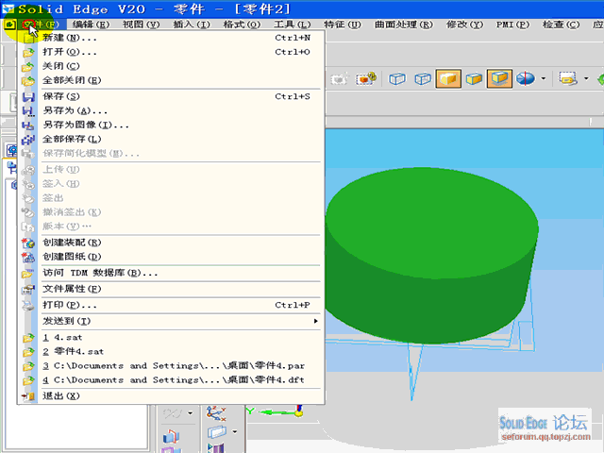Click the drawing icon beside 创建图纸
This screenshot has height=453, width=604.
28,258
